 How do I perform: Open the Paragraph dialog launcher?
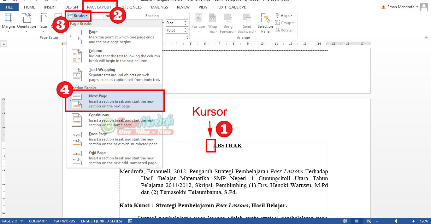tap(187, 37)
